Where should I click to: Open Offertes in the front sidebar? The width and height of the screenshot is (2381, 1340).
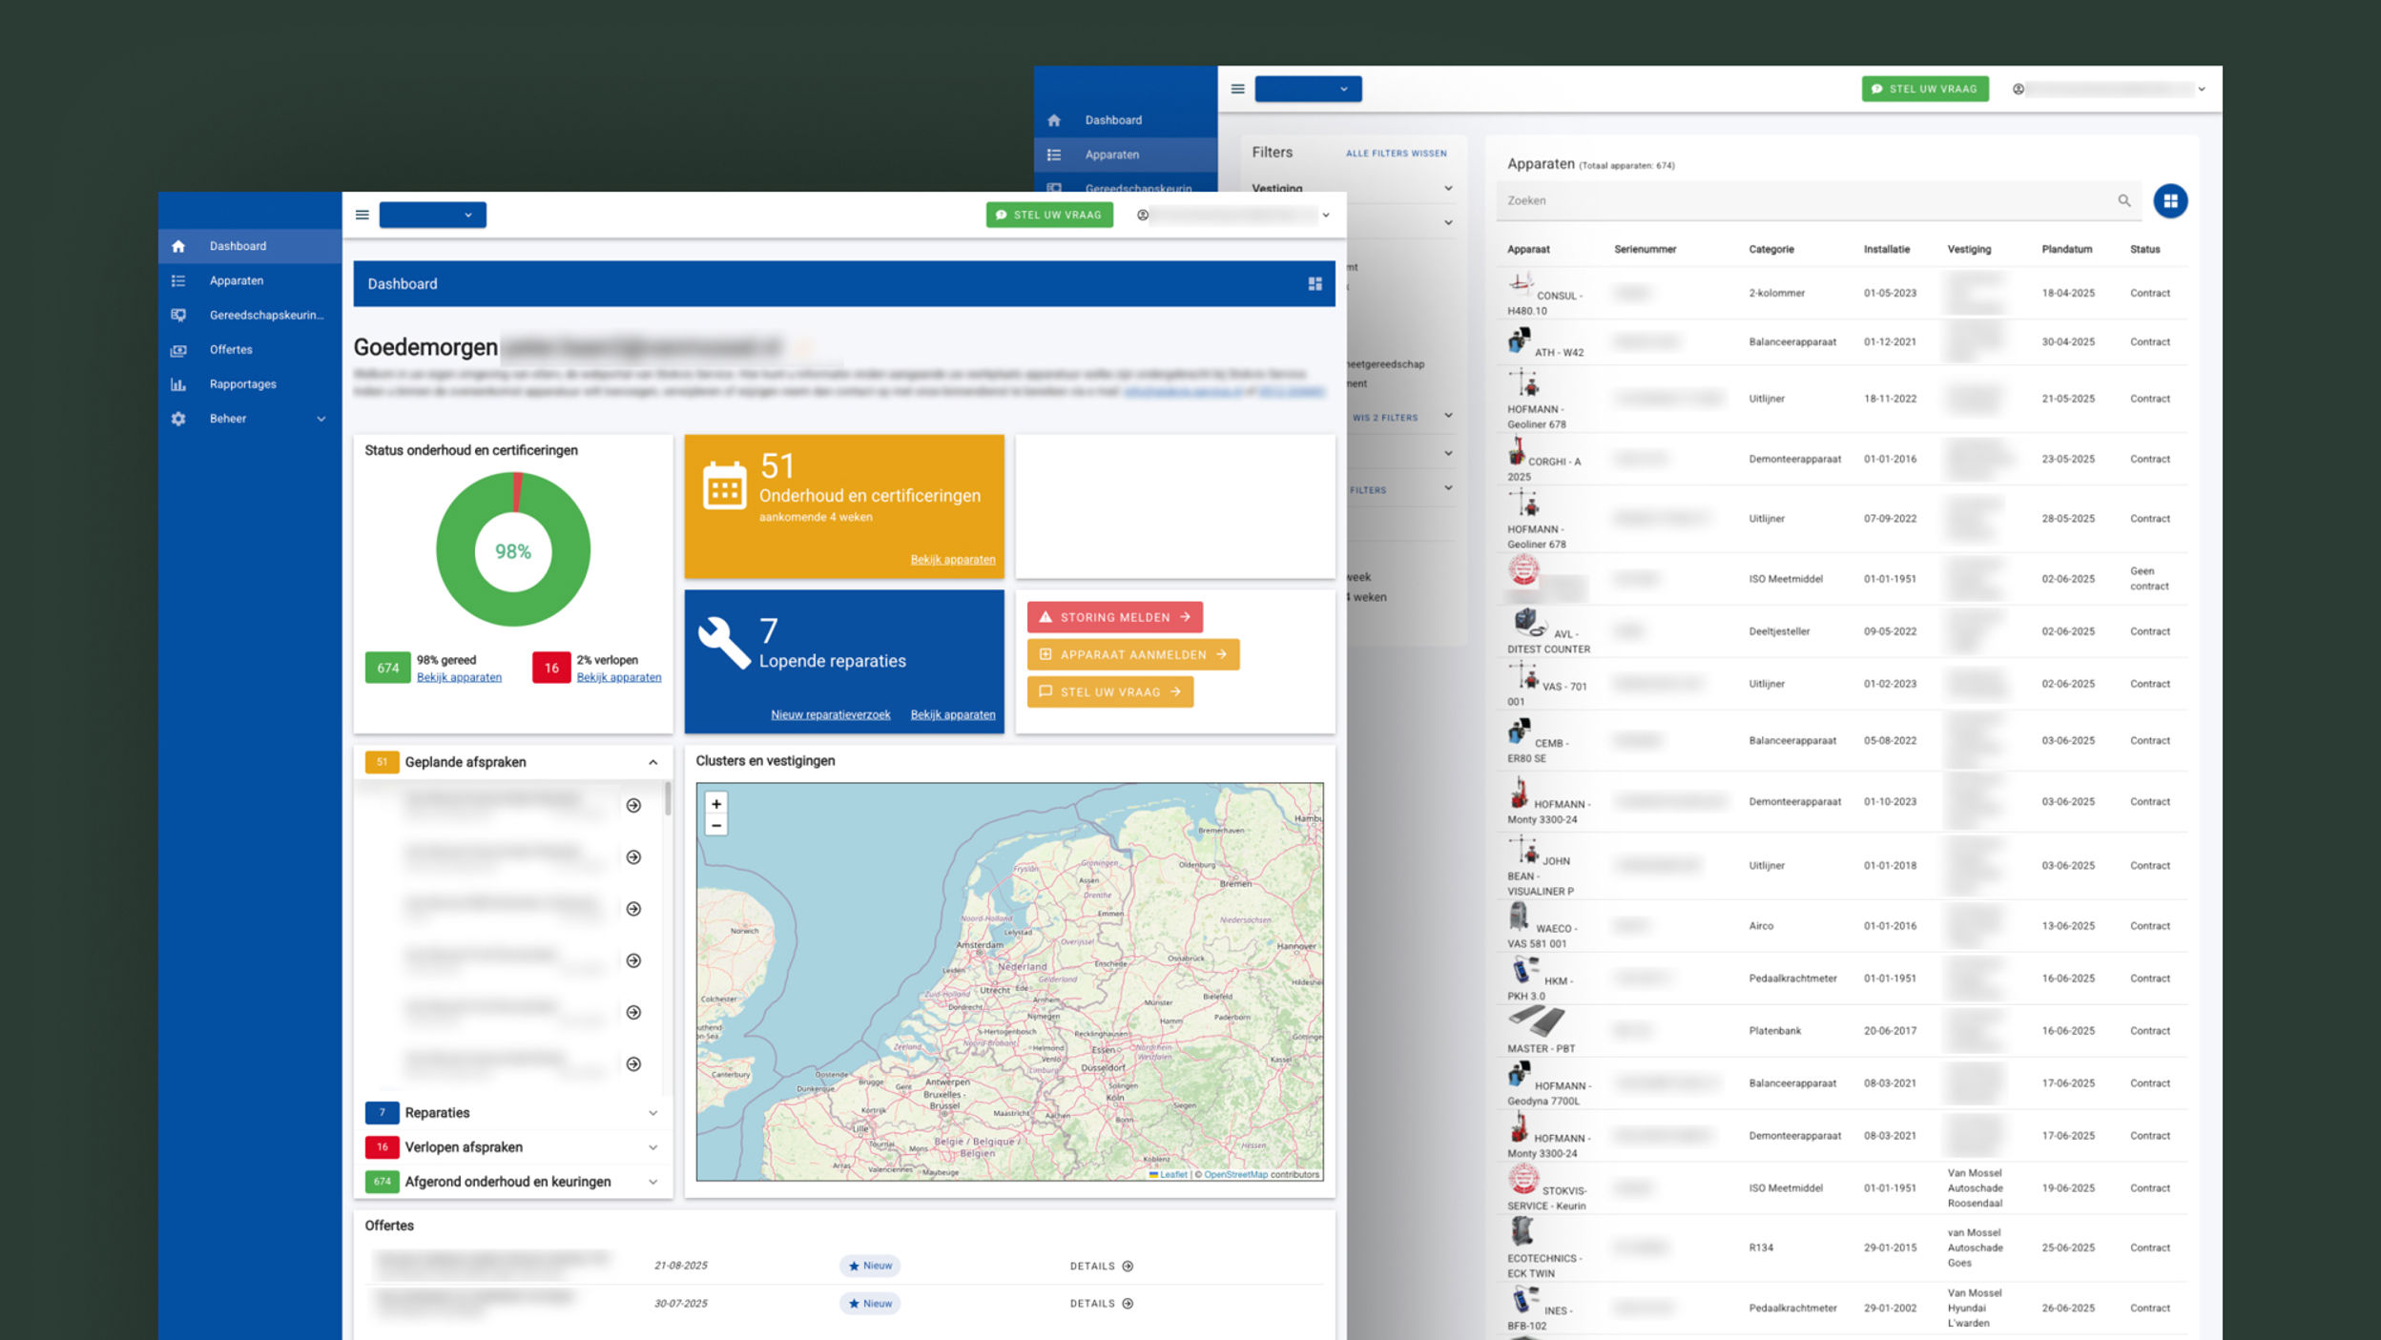[x=250, y=349]
